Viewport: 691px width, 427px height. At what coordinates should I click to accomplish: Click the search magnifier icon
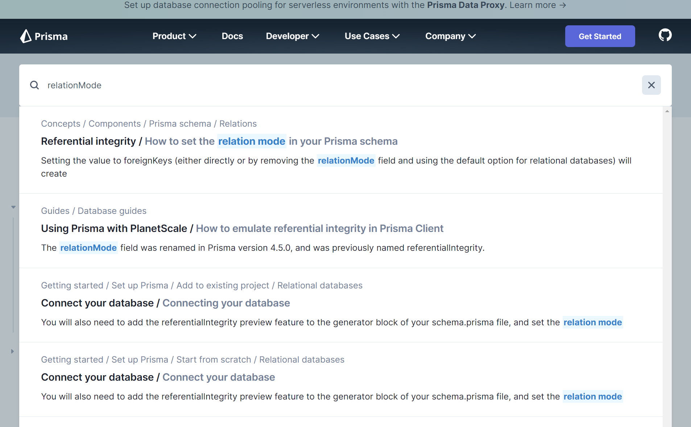pyautogui.click(x=34, y=85)
